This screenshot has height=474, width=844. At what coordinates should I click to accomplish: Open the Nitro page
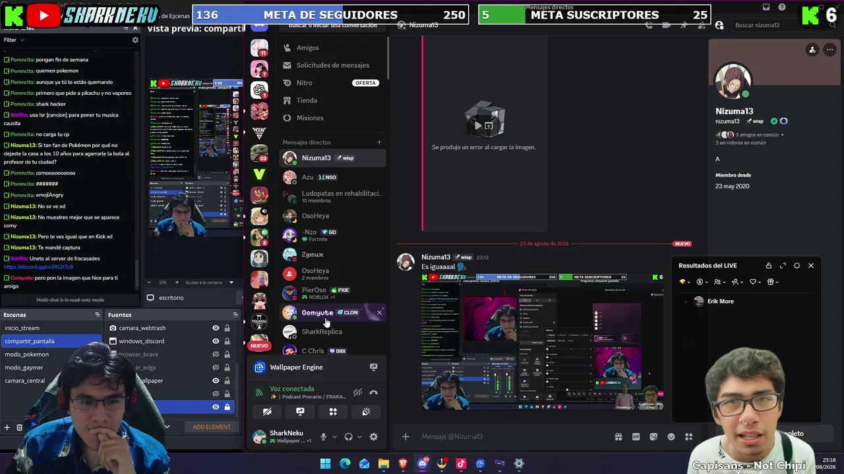click(333, 83)
